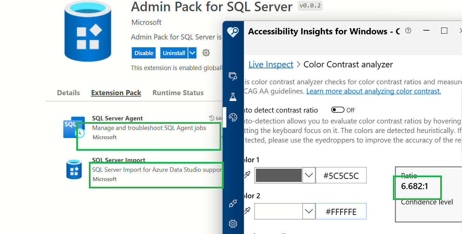Select the FastPass beaker icon
The width and height of the screenshot is (462, 234).
[233, 96]
